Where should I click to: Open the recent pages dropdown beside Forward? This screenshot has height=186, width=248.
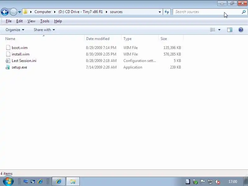[x=20, y=12]
